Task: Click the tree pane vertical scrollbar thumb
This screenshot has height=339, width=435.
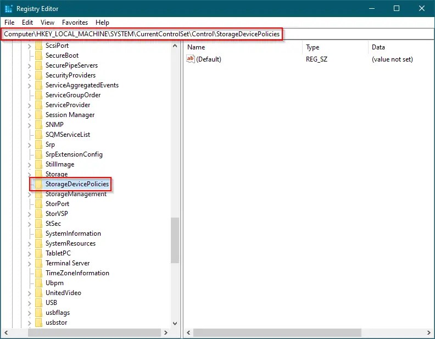Action: (175, 240)
